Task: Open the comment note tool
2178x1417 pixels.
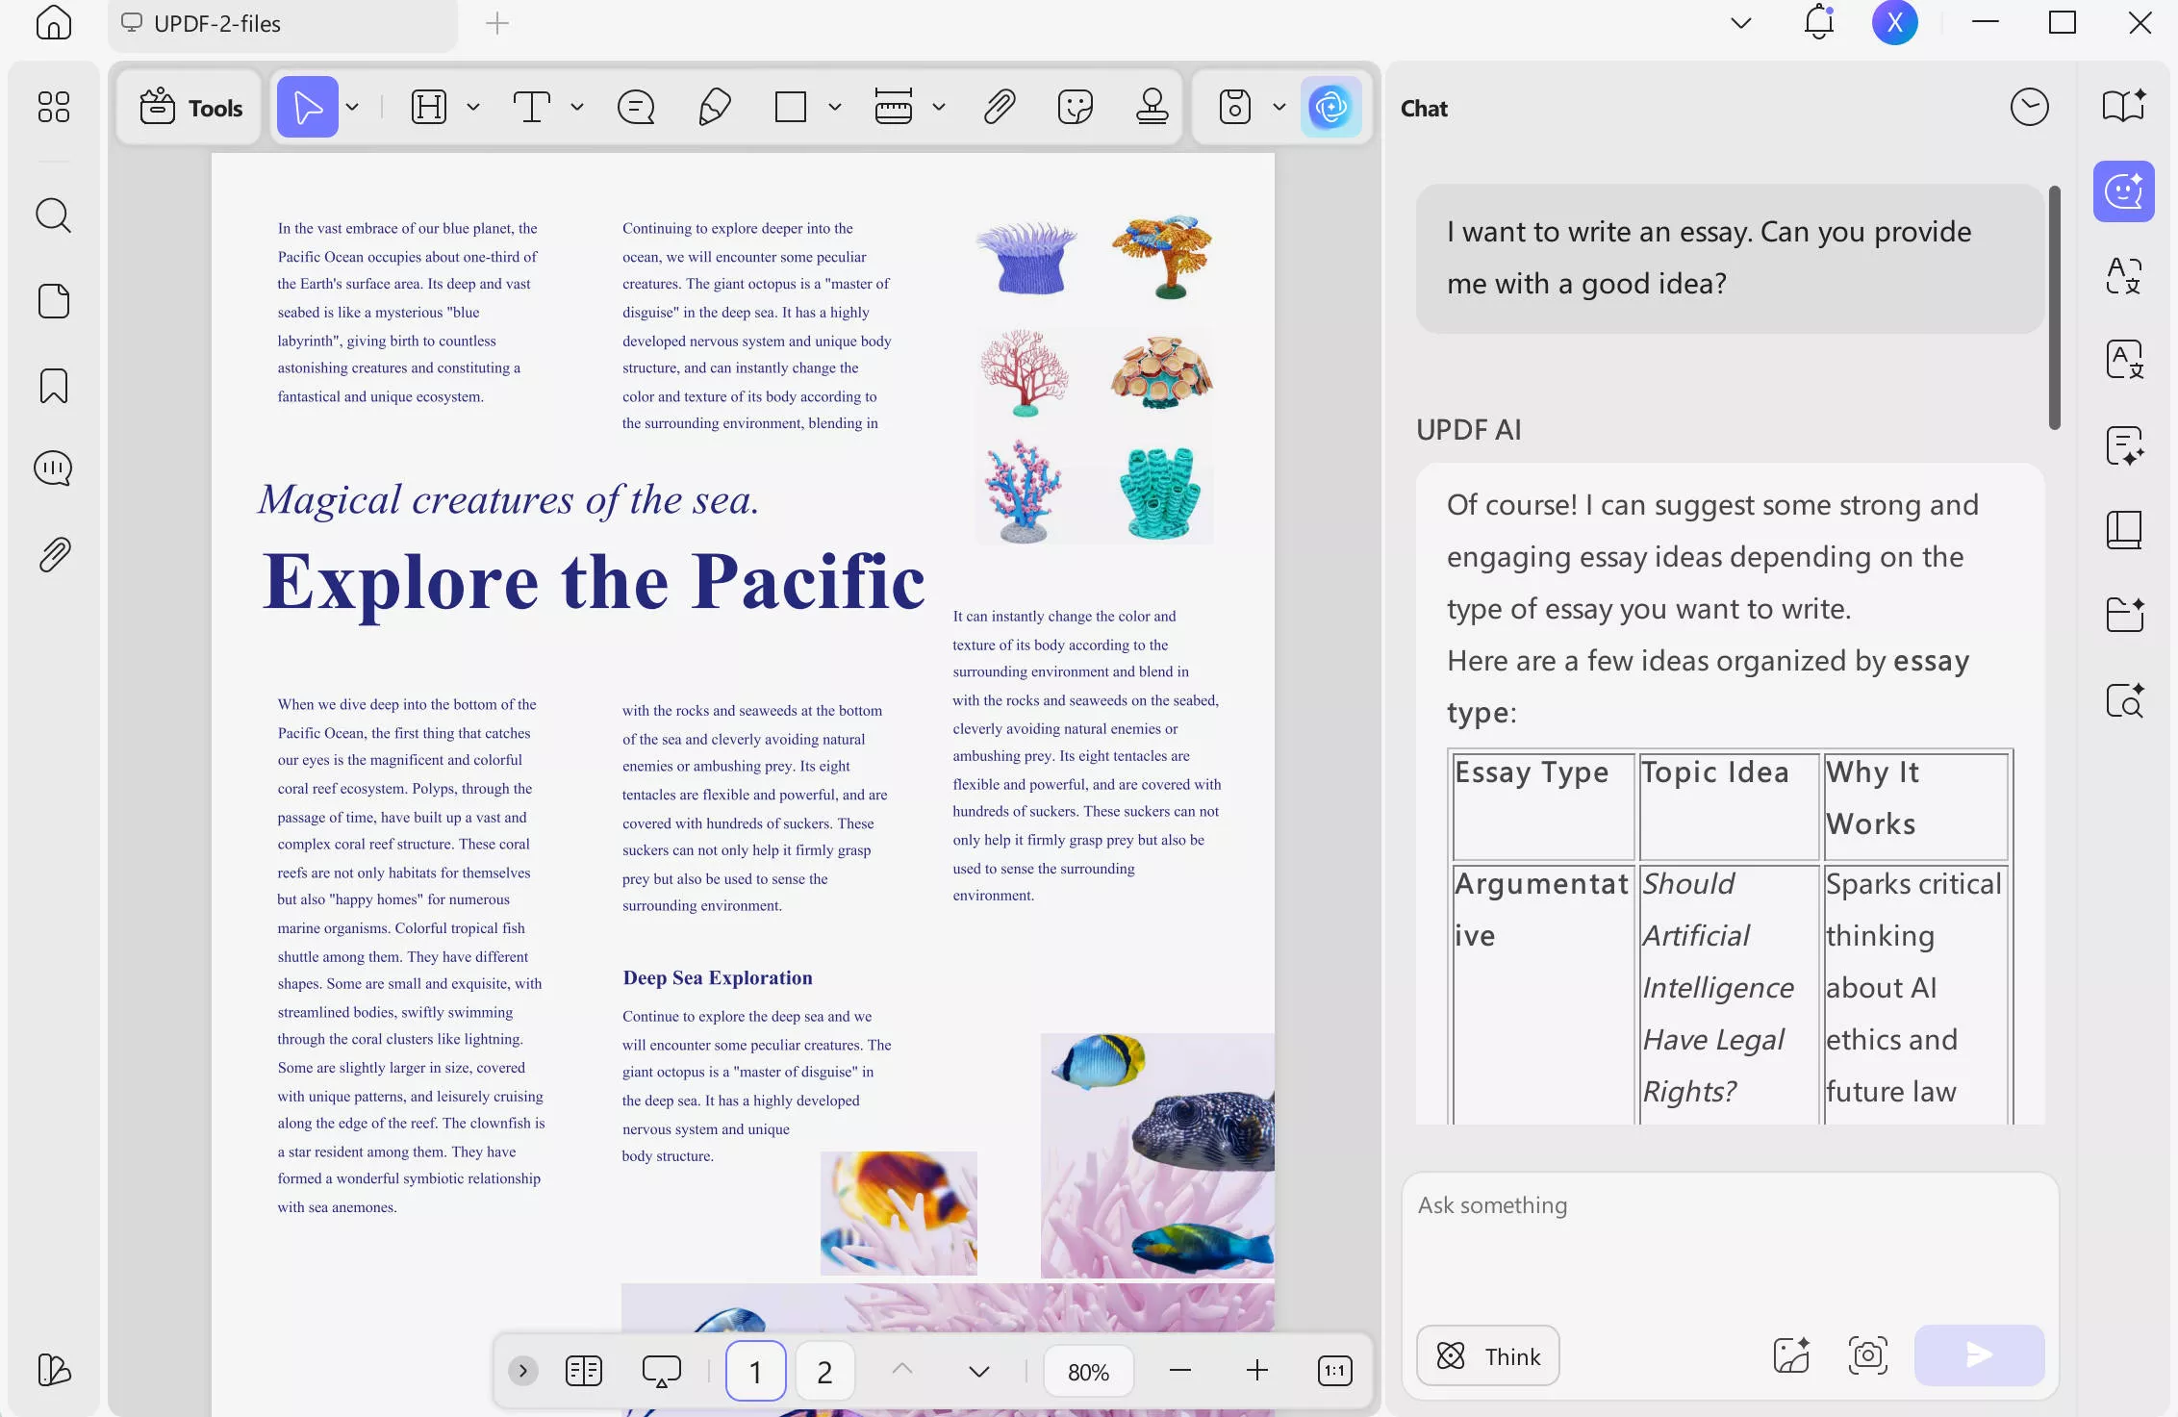Action: [x=636, y=107]
